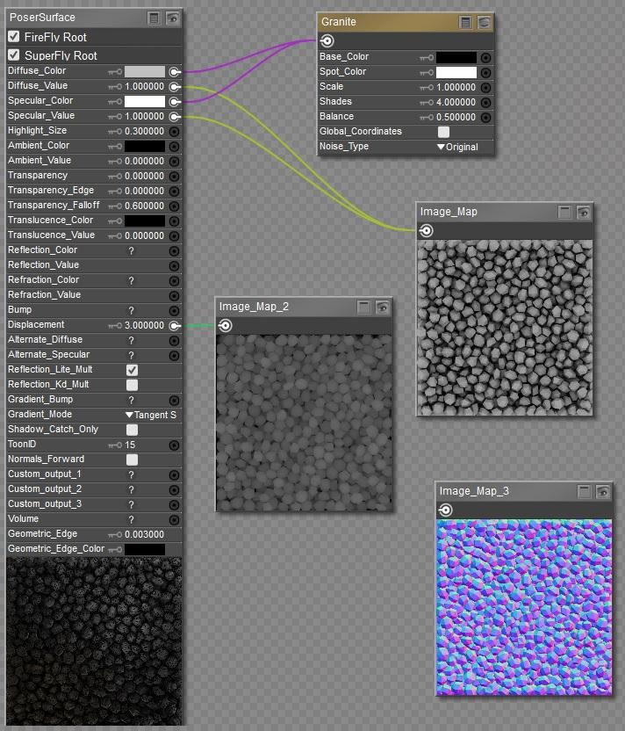Click Diffuse_Value input plug icon
625x731 pixels.
tap(175, 87)
